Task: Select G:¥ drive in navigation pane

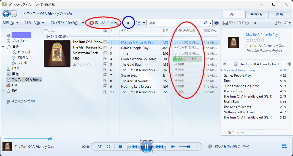Action: point(14,85)
